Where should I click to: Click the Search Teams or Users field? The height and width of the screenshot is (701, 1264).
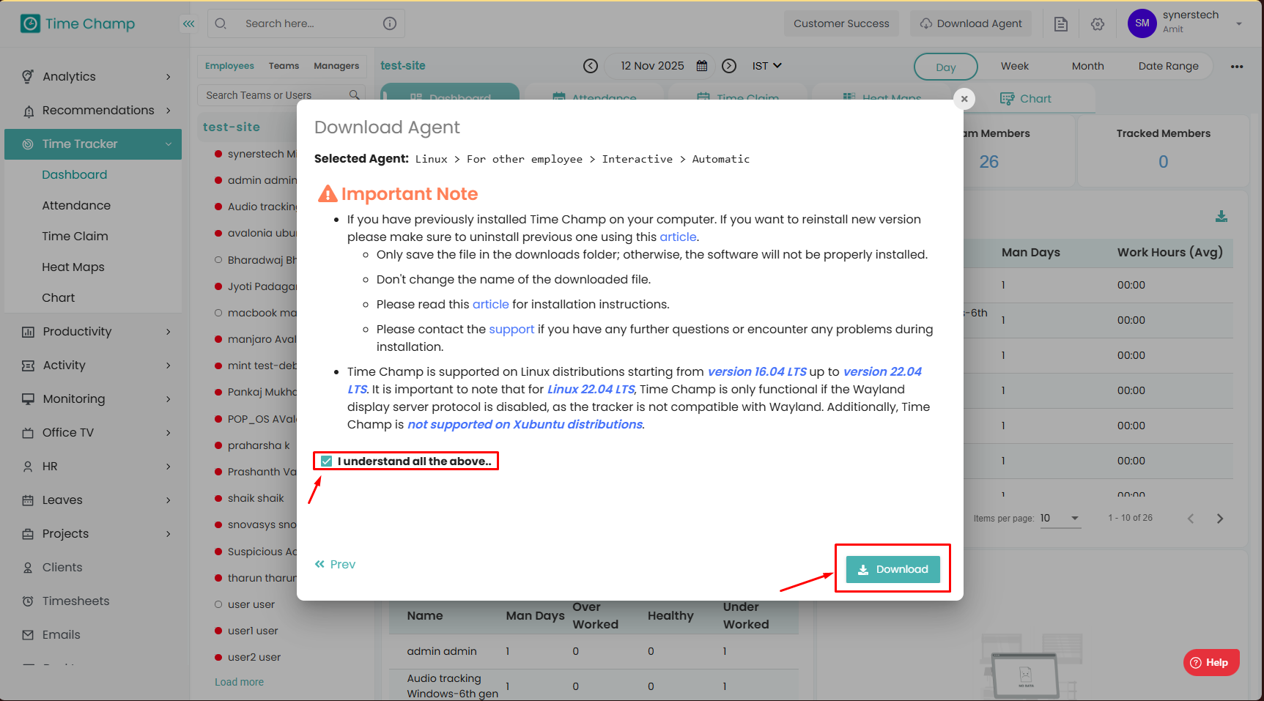point(281,95)
